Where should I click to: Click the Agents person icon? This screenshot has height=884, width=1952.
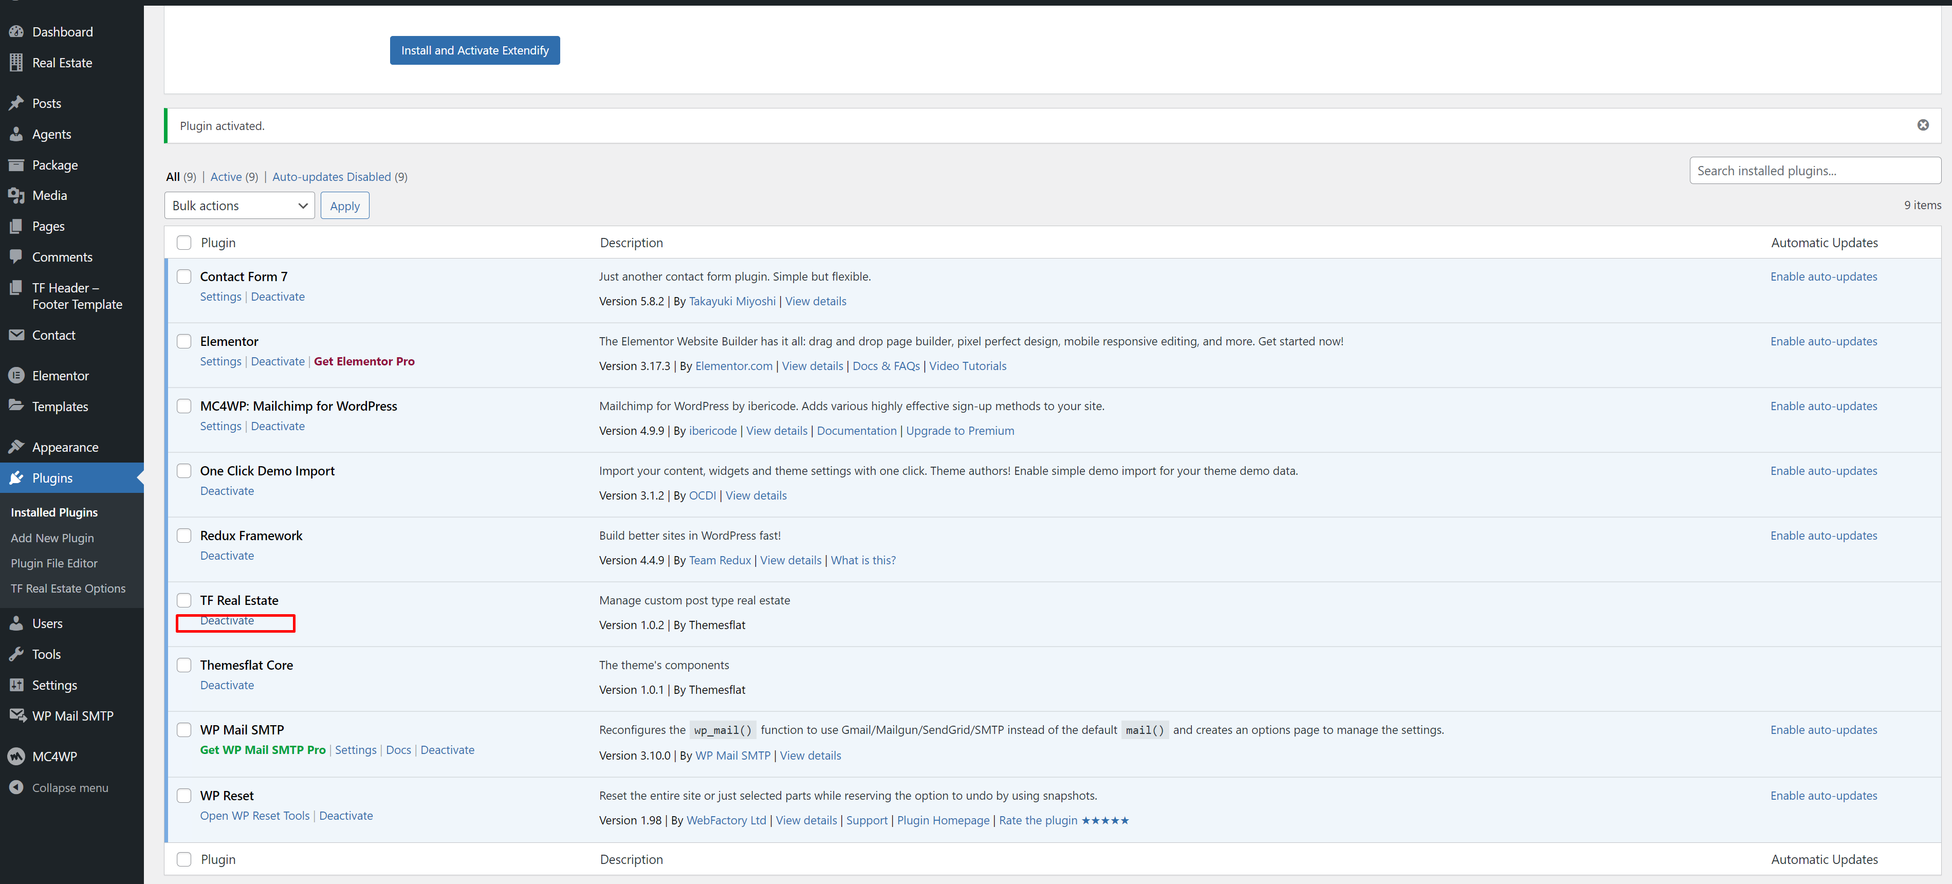[x=16, y=134]
